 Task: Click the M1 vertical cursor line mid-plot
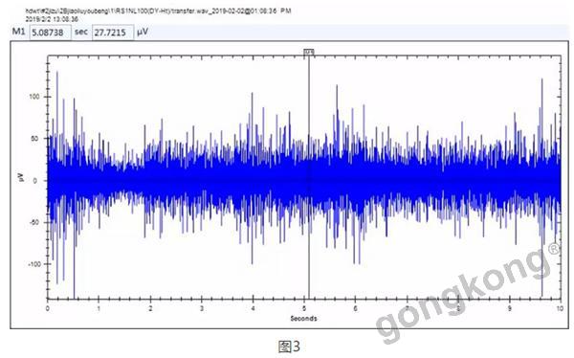point(309,176)
